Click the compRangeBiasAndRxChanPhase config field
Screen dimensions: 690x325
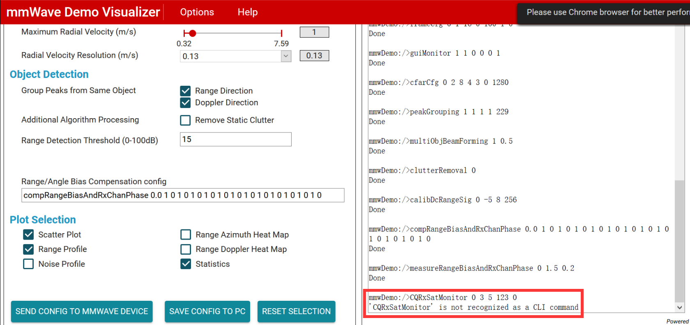click(183, 195)
